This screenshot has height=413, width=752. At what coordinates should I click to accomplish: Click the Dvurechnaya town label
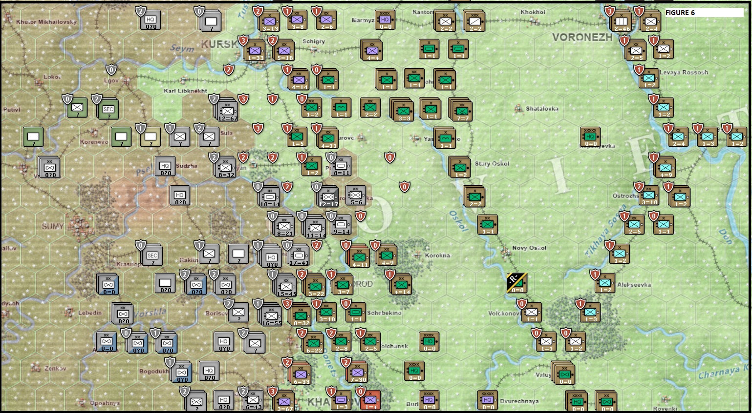click(519, 401)
